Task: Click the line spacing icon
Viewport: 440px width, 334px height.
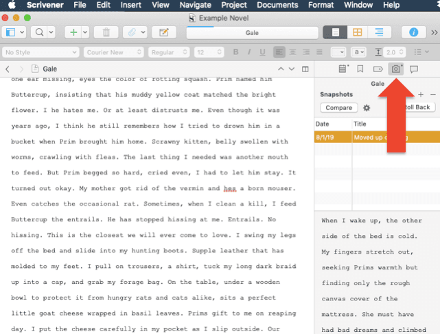Action: [x=378, y=52]
